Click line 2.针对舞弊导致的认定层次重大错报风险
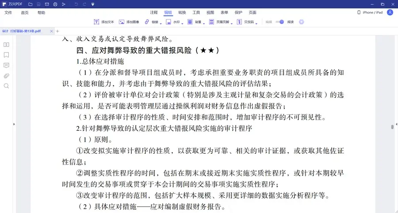The image size is (398, 213). coord(164,129)
